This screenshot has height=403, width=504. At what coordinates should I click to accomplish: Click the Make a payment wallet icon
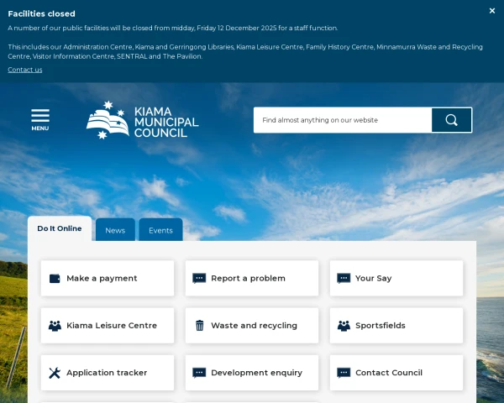click(55, 279)
